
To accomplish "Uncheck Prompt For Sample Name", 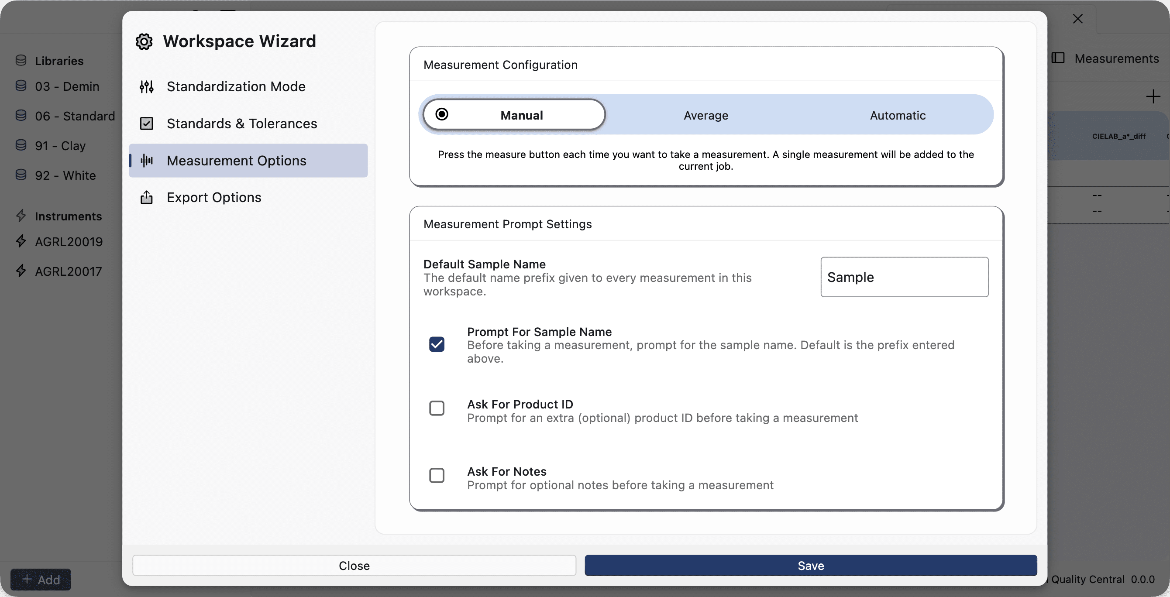I will (437, 344).
